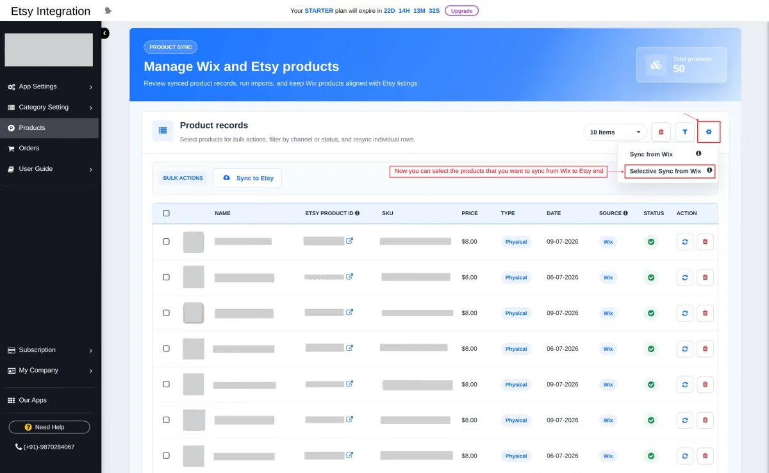Delete the second product row
The height and width of the screenshot is (473, 769).
(705, 278)
